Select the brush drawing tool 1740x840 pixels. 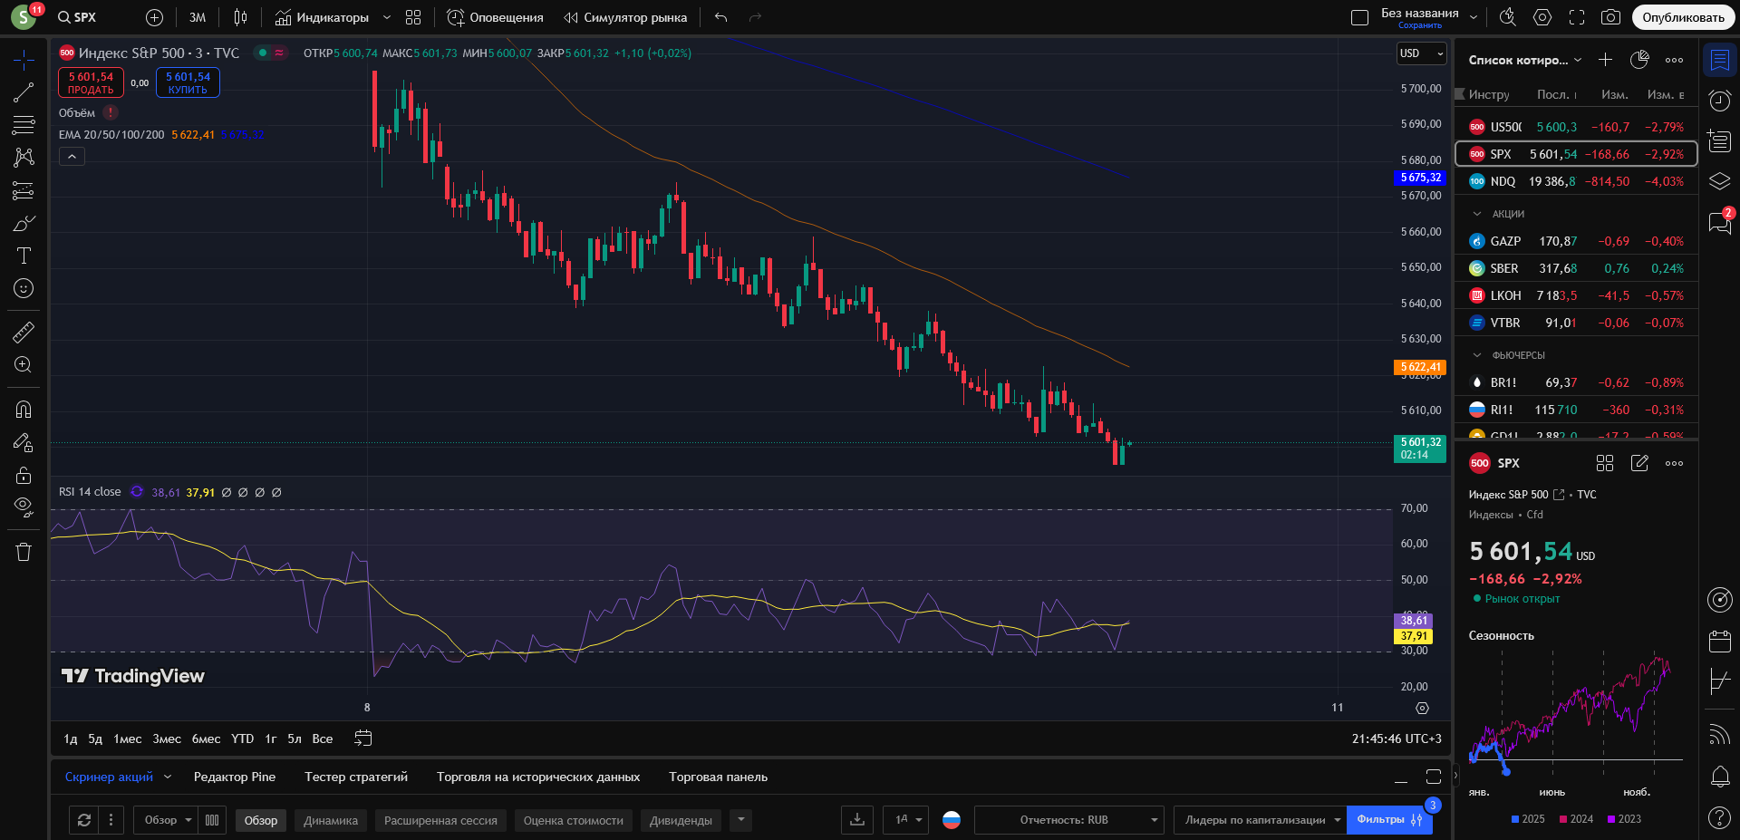pos(24,223)
